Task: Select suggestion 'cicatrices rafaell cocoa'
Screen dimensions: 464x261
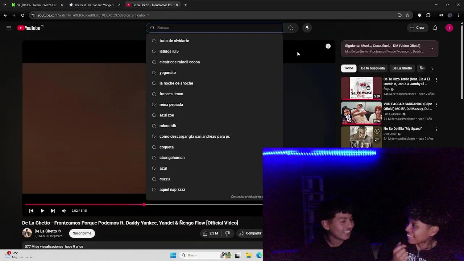Action: point(214,62)
